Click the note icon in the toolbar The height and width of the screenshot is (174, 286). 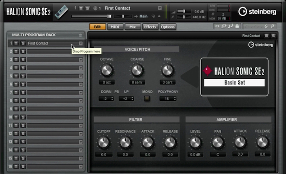pos(230,26)
